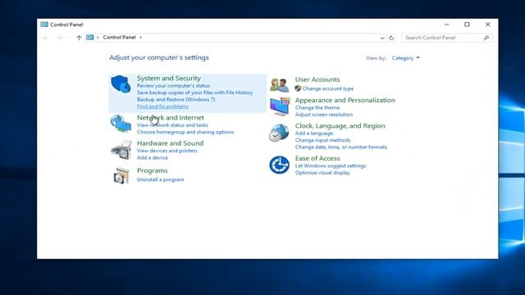Refresh the Control Panel view
This screenshot has width=525, height=295.
[x=391, y=38]
